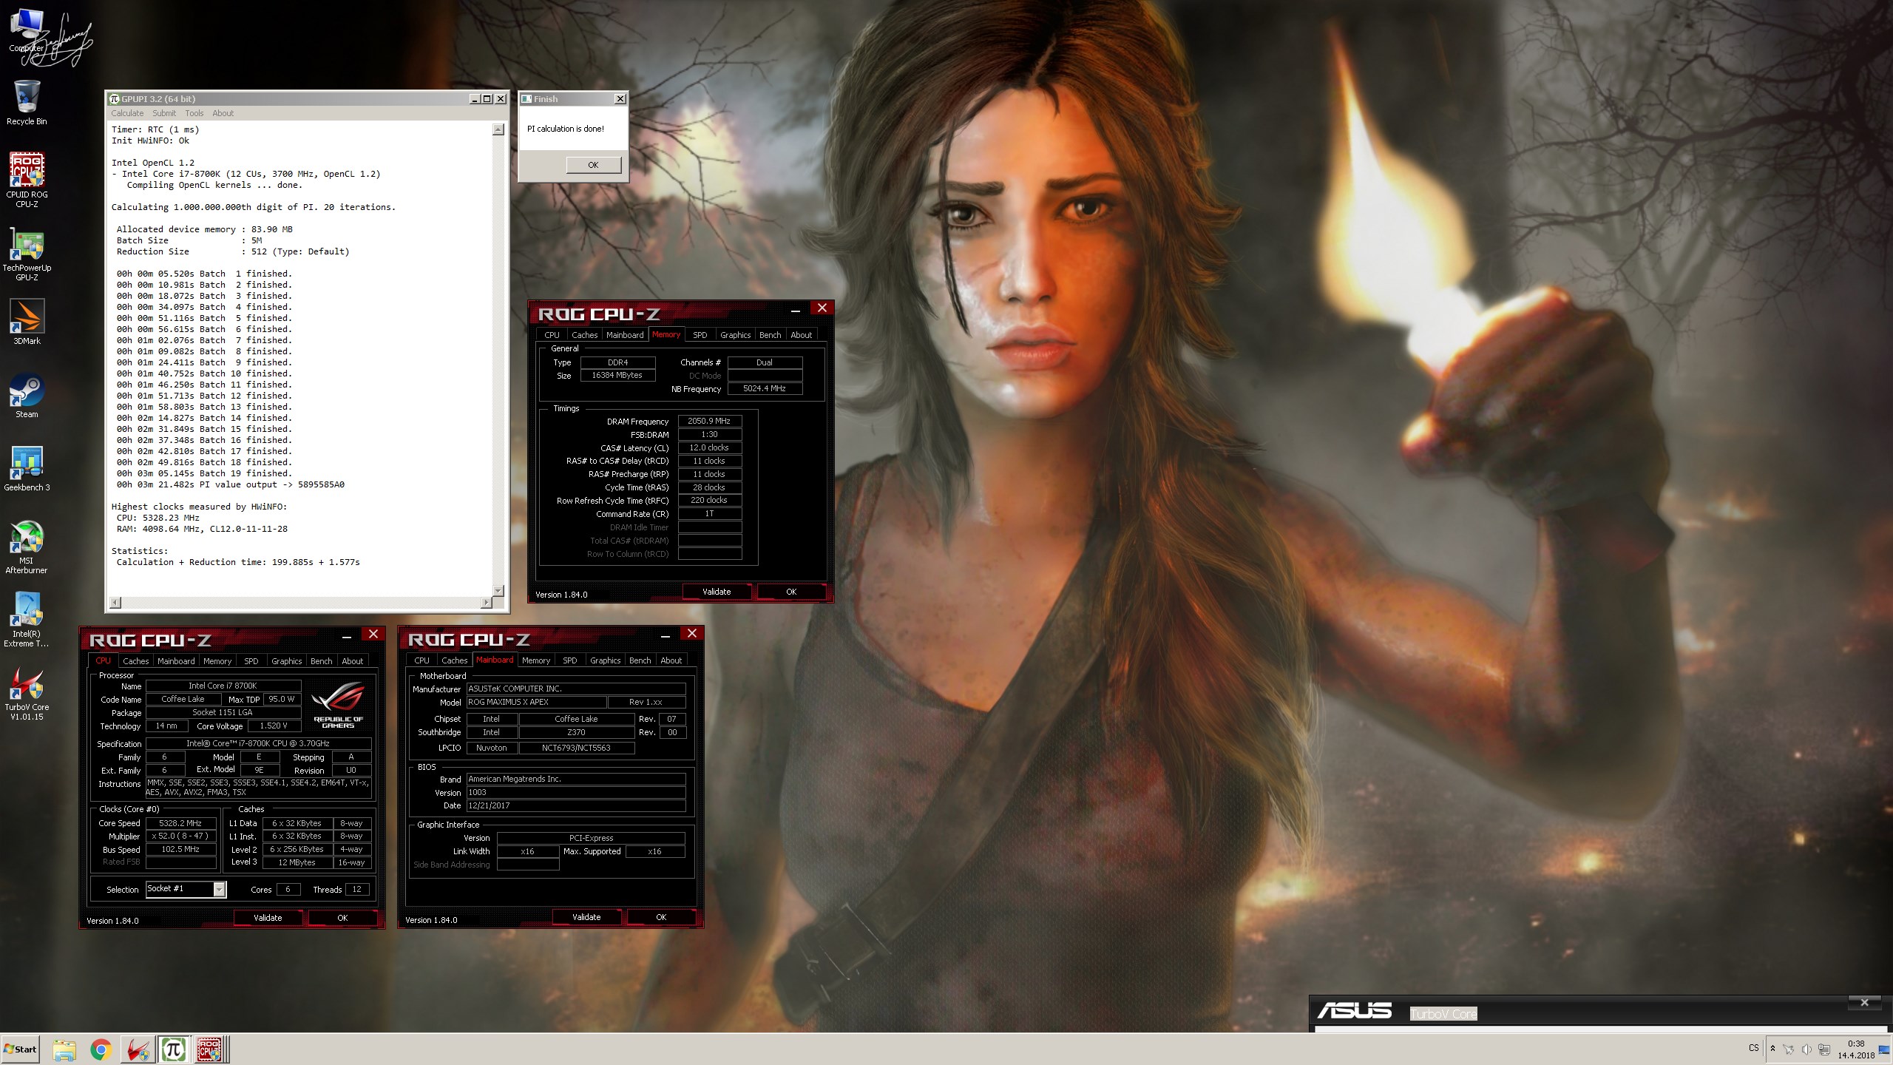Open Windows Explorer from the taskbar

[x=64, y=1049]
